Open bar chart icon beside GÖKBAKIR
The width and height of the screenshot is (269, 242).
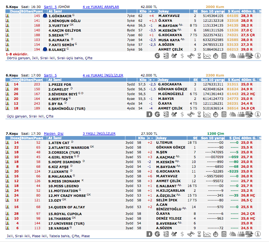(7, 16)
